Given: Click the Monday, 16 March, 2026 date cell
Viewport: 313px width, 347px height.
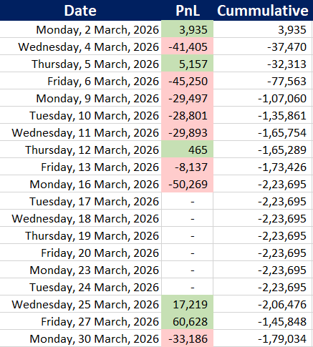Looking at the screenshot, I should (81, 184).
